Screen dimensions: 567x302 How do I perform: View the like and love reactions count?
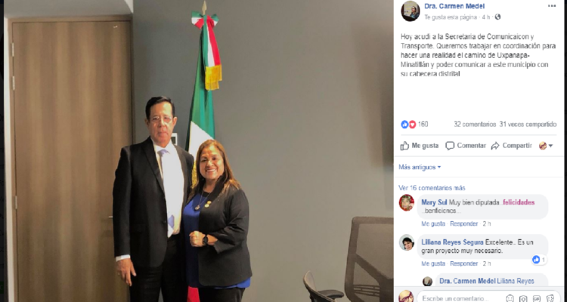(414, 125)
